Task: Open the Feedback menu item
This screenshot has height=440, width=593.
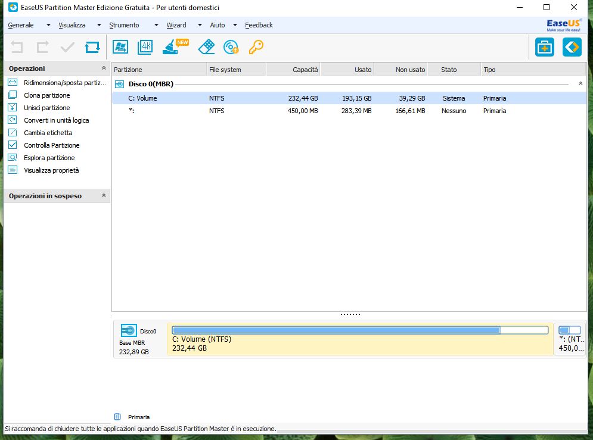Action: 259,25
